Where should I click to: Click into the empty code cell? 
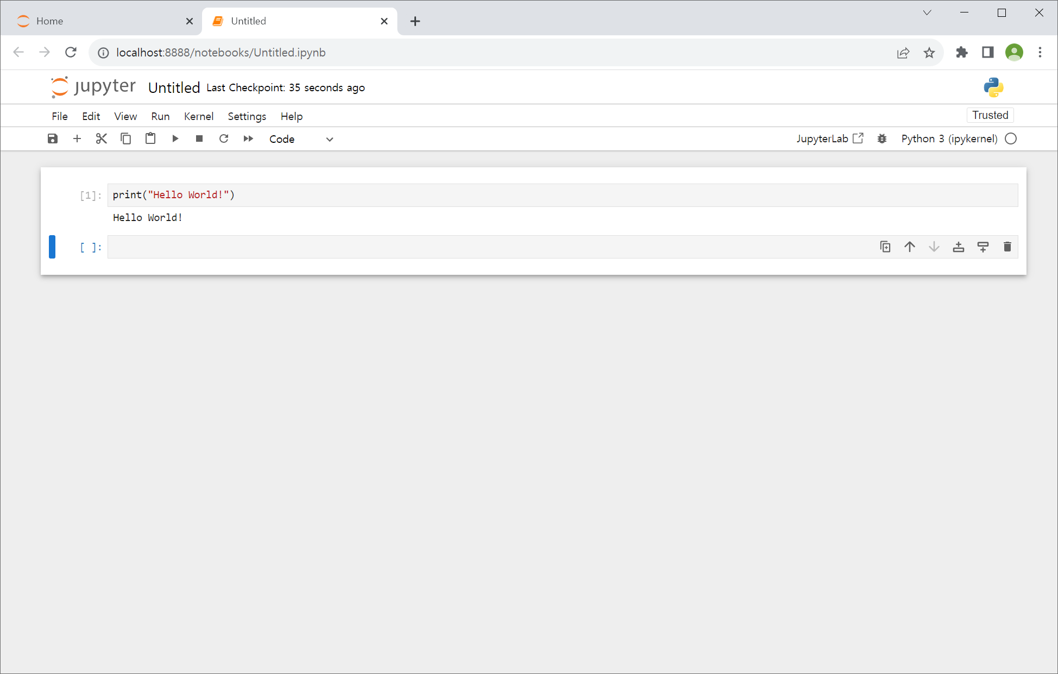coord(489,247)
